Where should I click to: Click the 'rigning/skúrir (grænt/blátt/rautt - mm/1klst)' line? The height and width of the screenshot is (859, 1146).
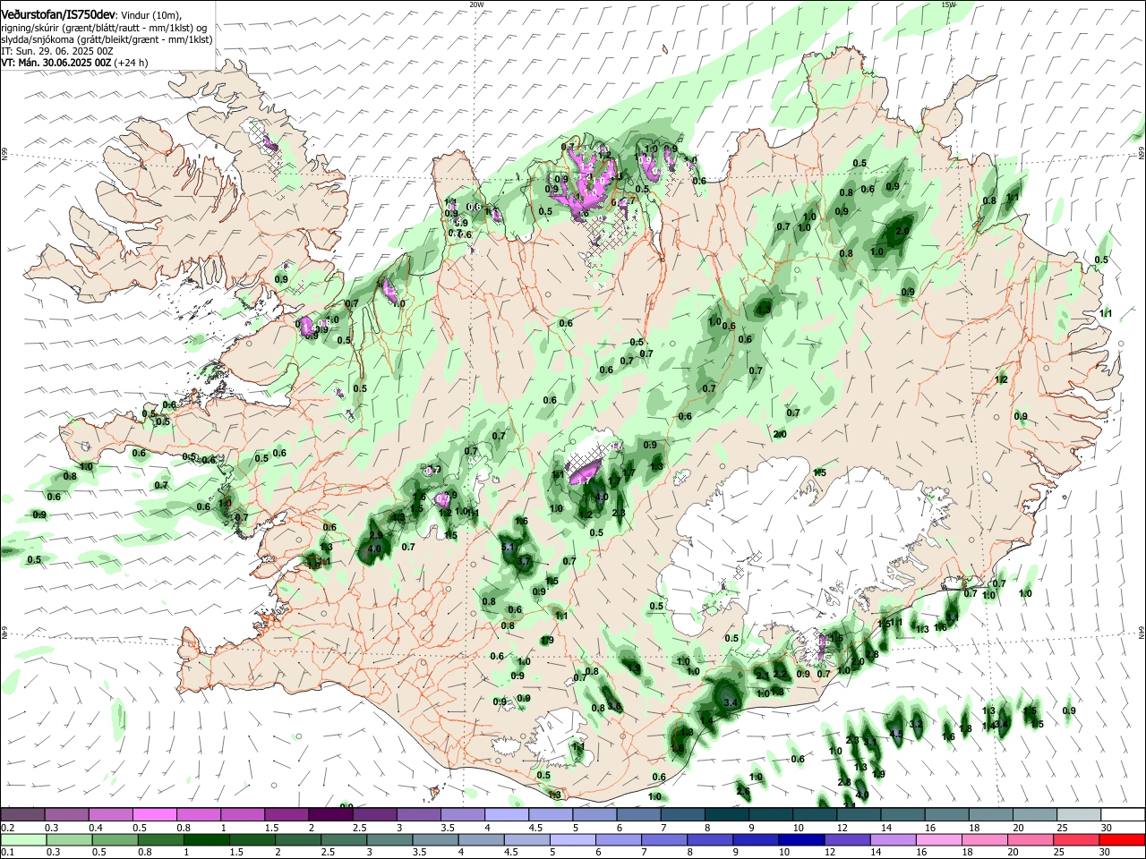click(103, 28)
